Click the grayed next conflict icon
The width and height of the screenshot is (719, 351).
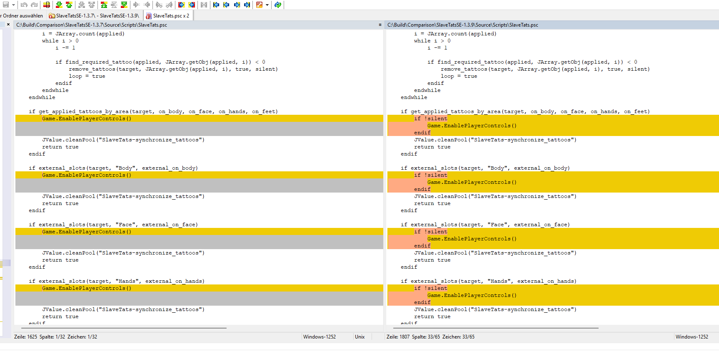(x=82, y=5)
